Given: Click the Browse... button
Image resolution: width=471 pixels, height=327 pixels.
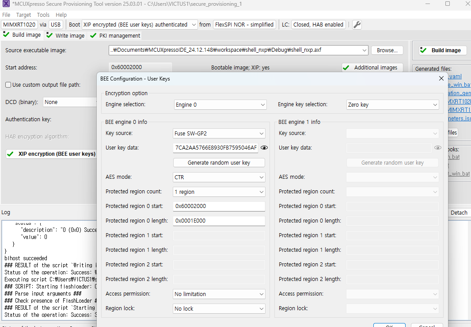Looking at the screenshot, I should pyautogui.click(x=387, y=50).
